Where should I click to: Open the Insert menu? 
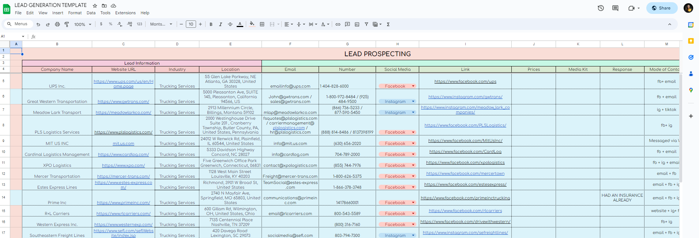58,13
